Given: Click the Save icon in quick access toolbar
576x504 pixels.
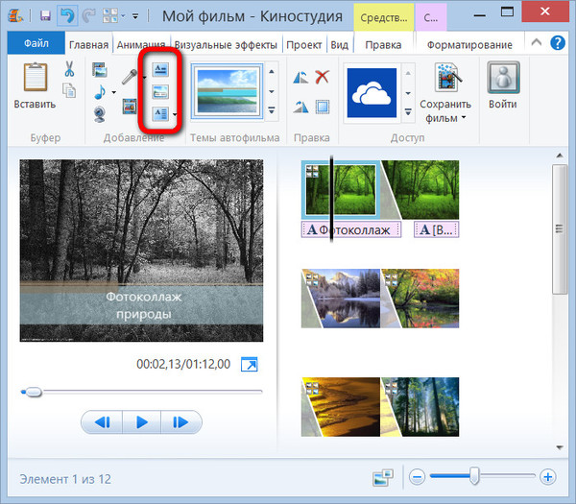Looking at the screenshot, I should pos(45,16).
